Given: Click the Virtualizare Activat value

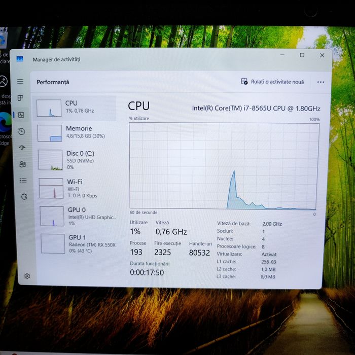Looking at the screenshot, I should pos(269,254).
